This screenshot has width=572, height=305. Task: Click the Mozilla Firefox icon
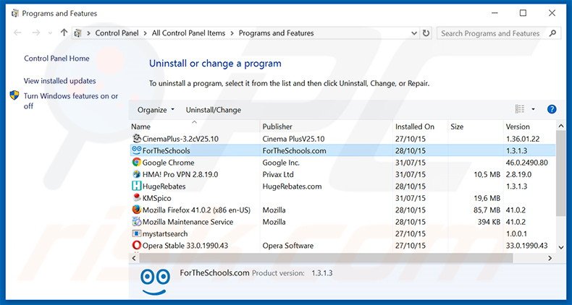tap(137, 210)
